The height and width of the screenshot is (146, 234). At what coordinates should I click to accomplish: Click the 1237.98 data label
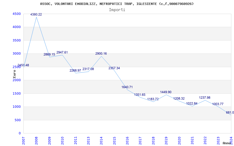point(204,98)
